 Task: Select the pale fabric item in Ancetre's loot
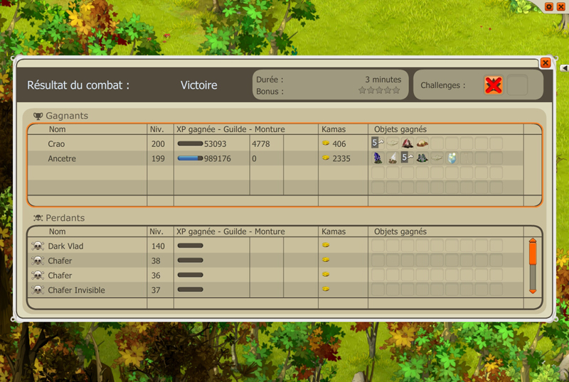[x=437, y=158]
